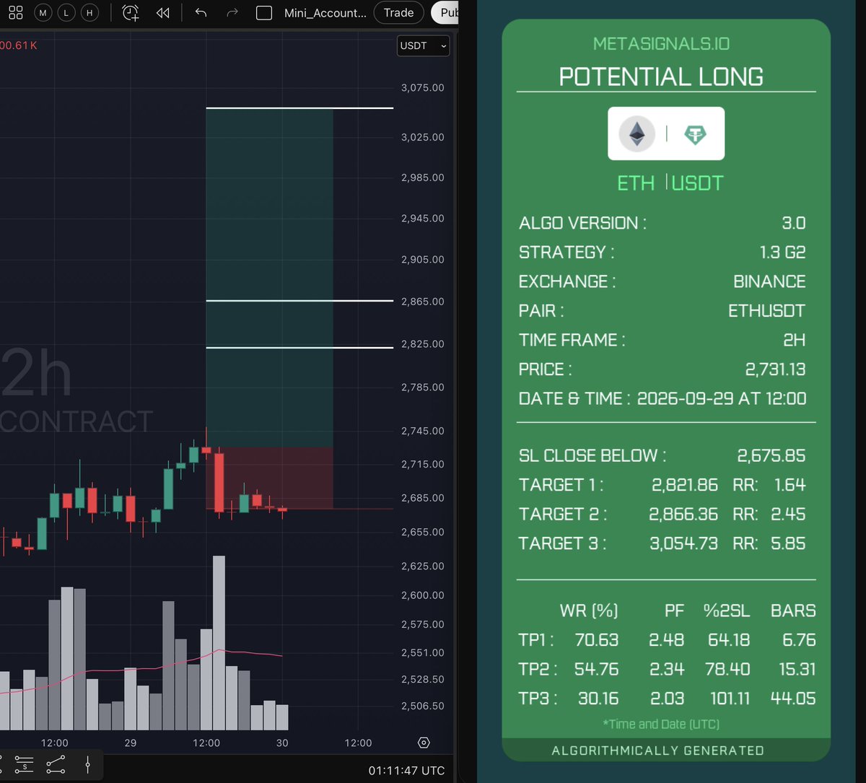This screenshot has height=783, width=866.
Task: Open the Mini_Account layout name
Action: pos(325,12)
